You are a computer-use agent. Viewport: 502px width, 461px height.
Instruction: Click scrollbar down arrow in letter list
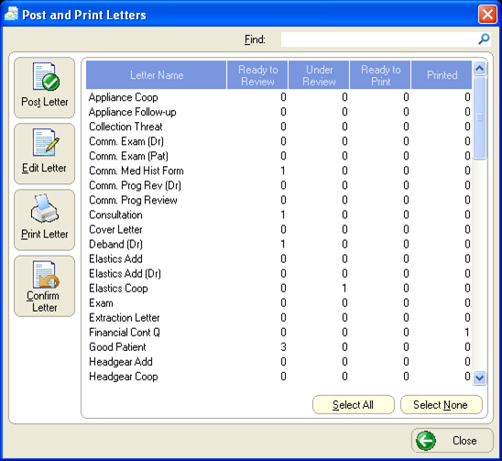479,378
